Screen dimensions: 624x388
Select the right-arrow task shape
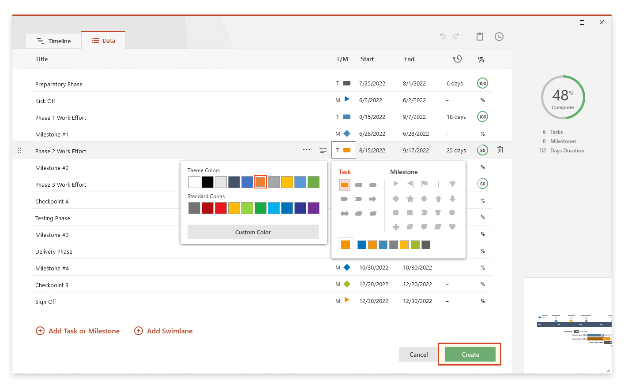(x=372, y=199)
